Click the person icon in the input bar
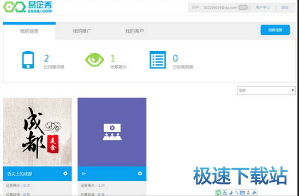This screenshot has height=196, width=299. tap(248, 193)
